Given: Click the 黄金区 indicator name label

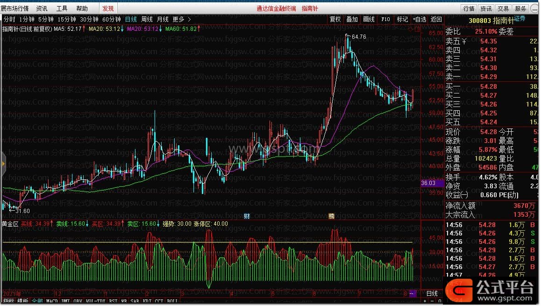Looking at the screenshot, I should point(10,224).
